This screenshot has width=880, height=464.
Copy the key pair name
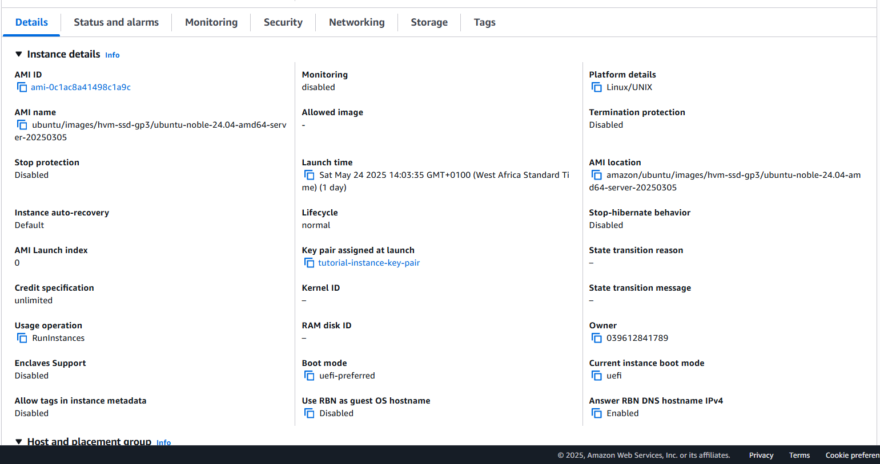[309, 263]
